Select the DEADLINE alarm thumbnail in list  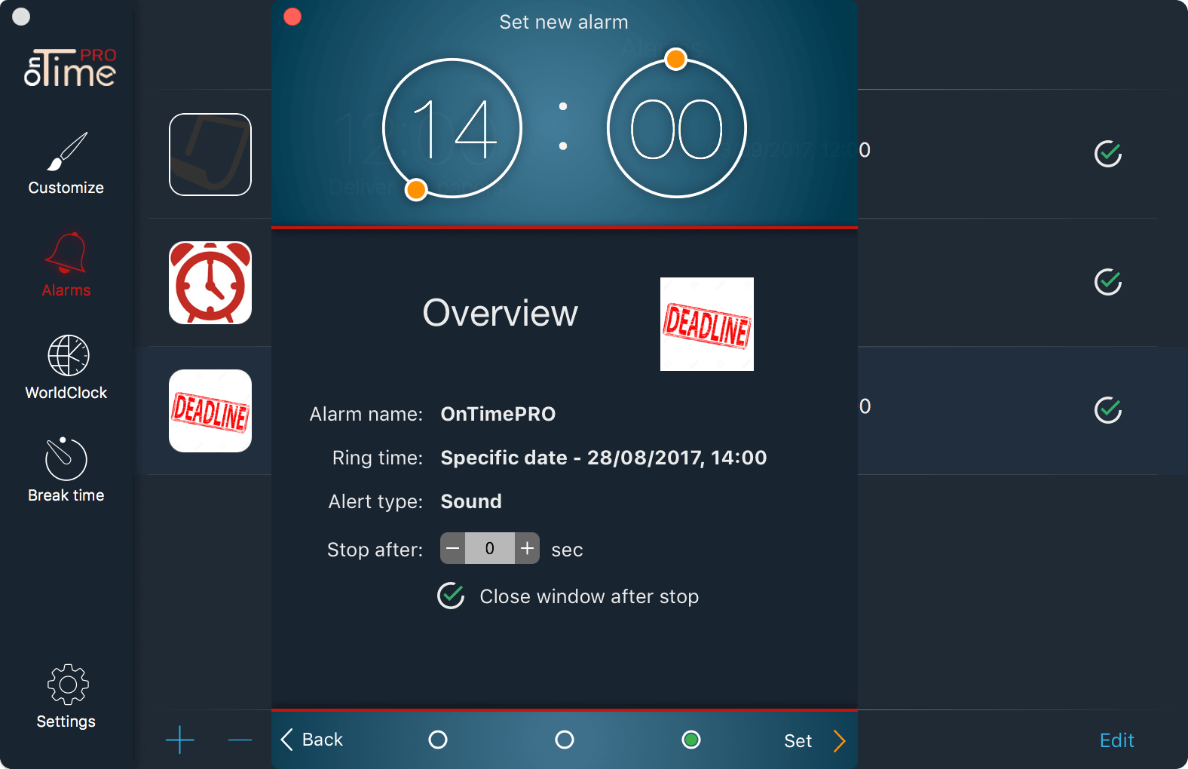(x=210, y=411)
